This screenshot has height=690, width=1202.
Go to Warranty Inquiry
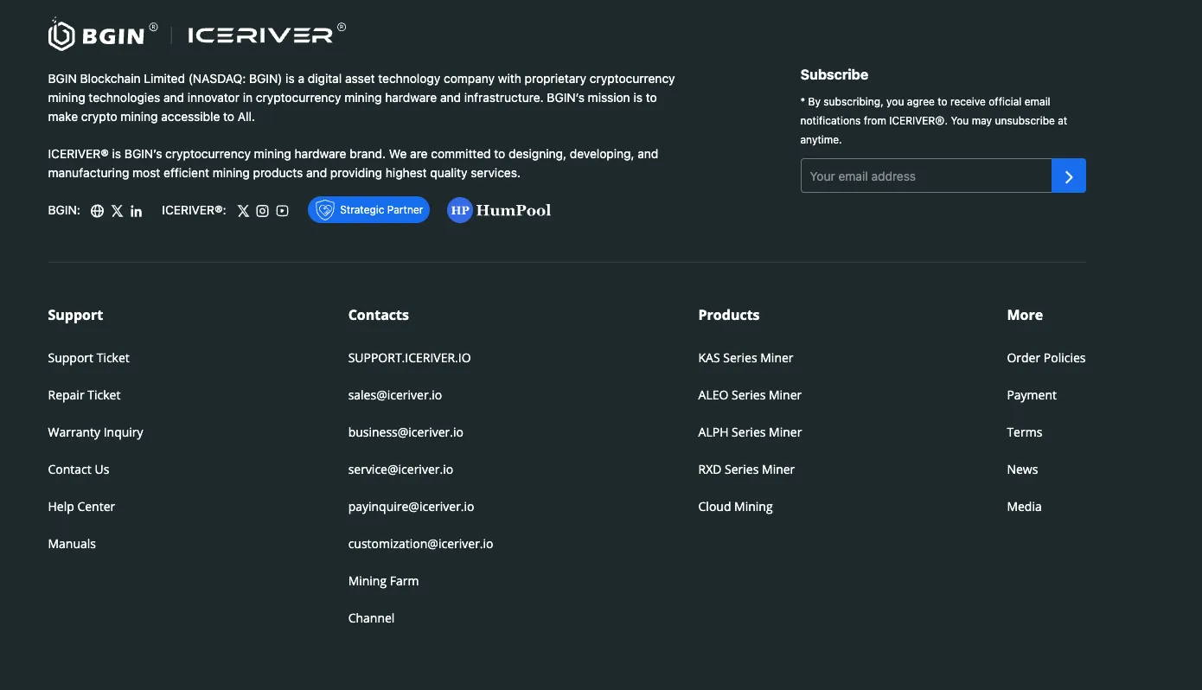tap(96, 432)
